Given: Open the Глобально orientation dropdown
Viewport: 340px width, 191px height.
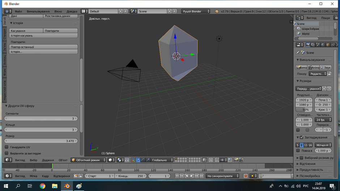Looking at the screenshot, I should (162, 160).
